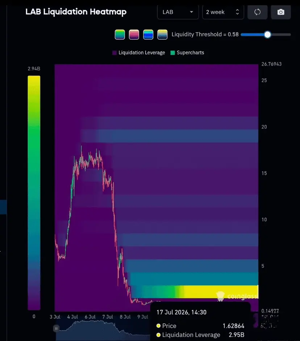
Task: Open the 2 week timeframe selector
Action: [223, 12]
